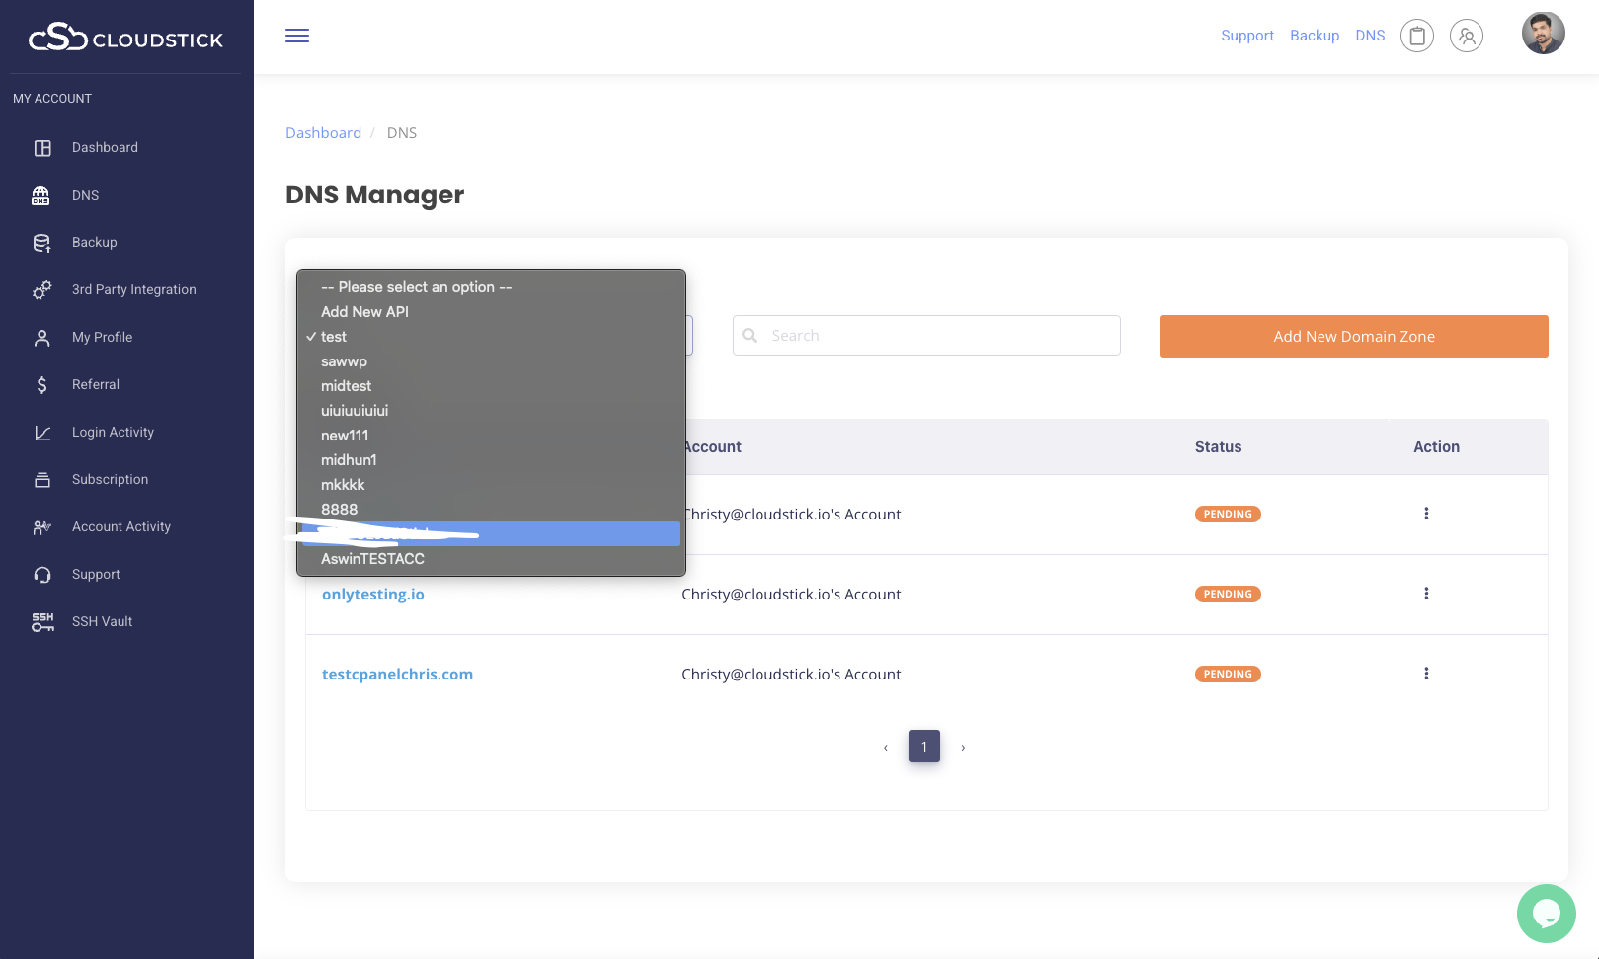Click the Referral dollar icon
The height and width of the screenshot is (959, 1599).
click(42, 384)
